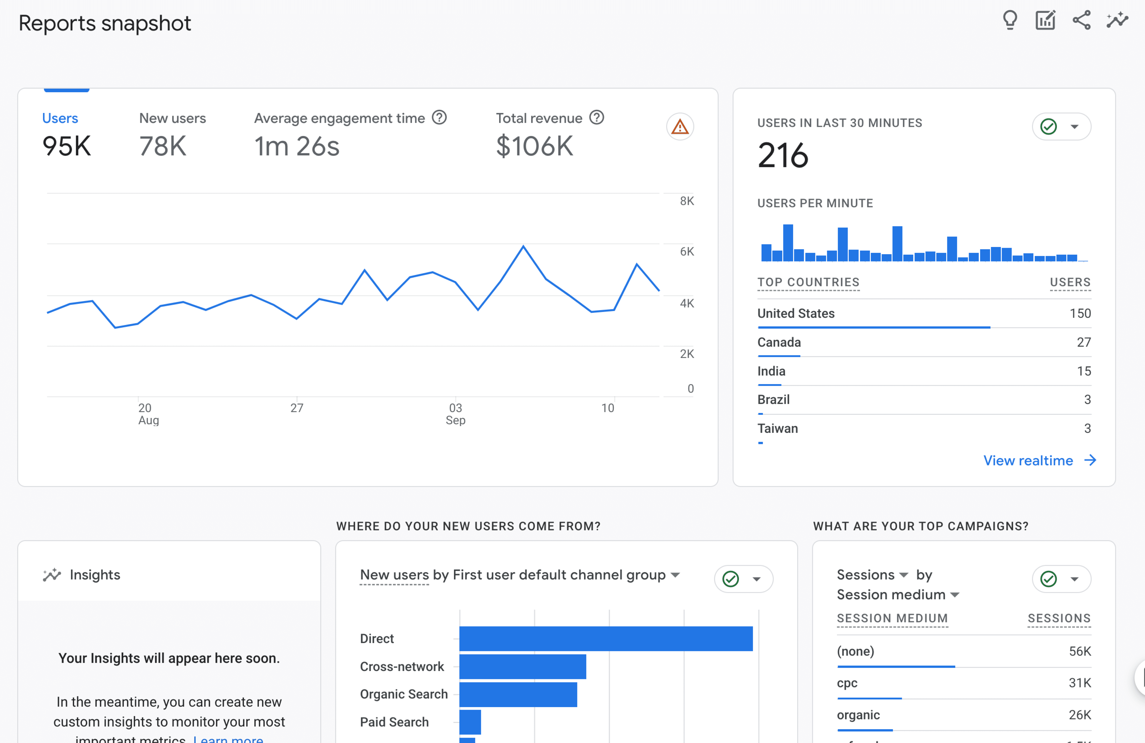
Task: Click the customize report icon
Action: point(1045,20)
